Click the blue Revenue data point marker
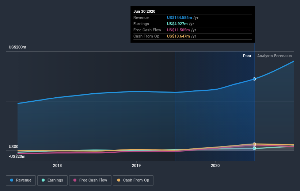Viewport: 300px width, 191px height. (254, 79)
